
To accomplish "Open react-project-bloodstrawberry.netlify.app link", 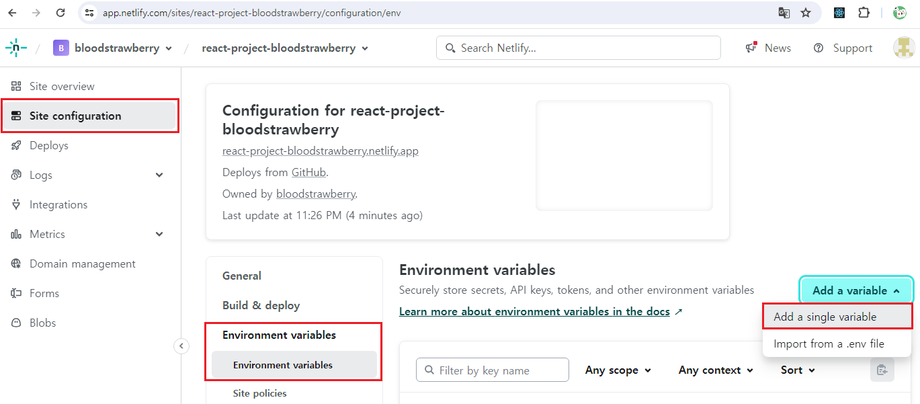I will (321, 151).
